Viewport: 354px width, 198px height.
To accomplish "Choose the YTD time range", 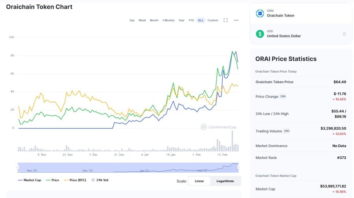I will click(x=191, y=20).
